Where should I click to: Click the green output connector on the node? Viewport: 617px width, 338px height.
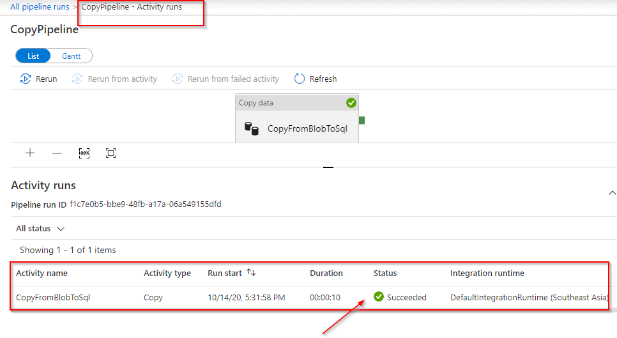click(362, 120)
